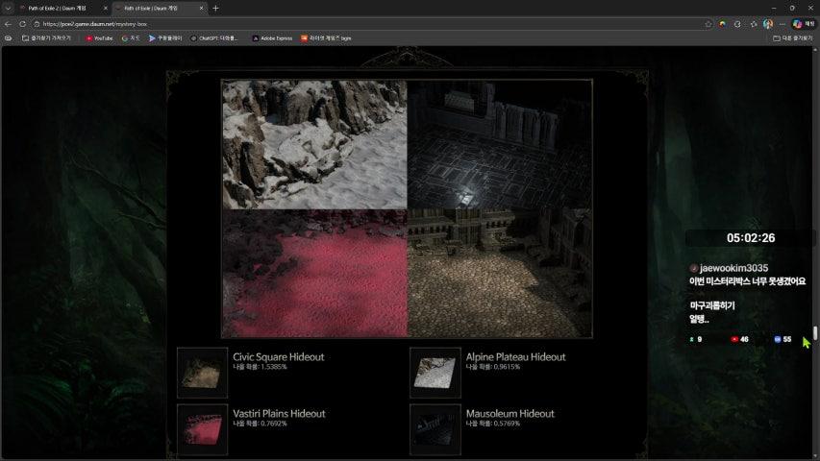Open the 즐겨찾기 가져오기 bookmark folder
820x461 pixels.
46,38
